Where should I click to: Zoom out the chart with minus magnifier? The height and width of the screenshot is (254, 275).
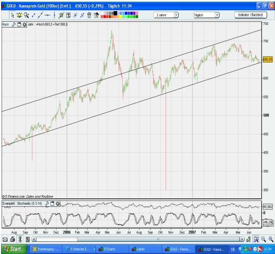point(263,240)
